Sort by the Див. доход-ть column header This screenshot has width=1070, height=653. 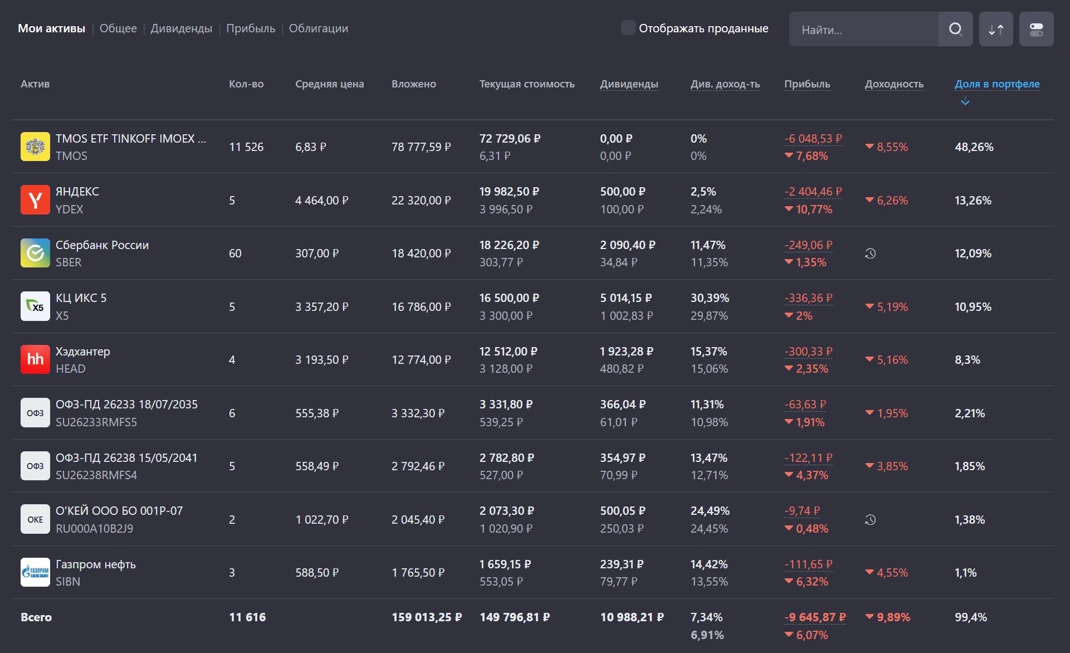coord(725,84)
